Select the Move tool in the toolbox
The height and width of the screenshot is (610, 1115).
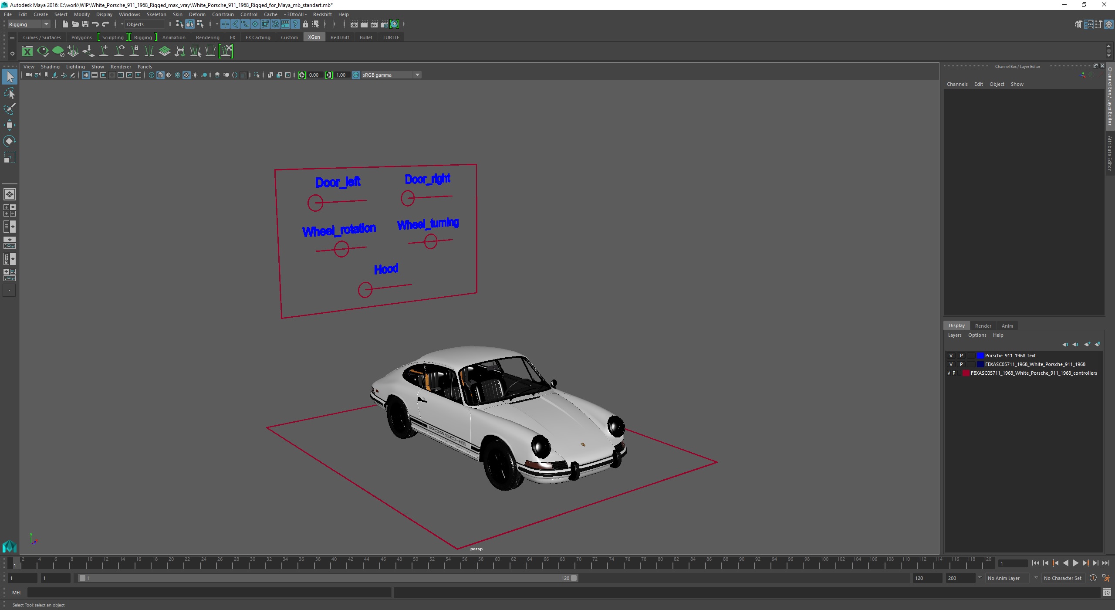9,125
